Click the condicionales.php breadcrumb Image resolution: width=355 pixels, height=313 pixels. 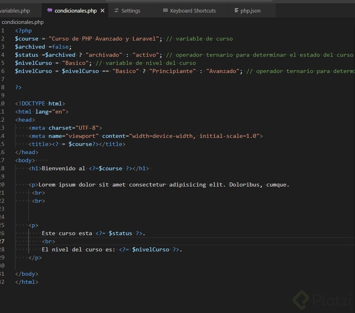22,22
